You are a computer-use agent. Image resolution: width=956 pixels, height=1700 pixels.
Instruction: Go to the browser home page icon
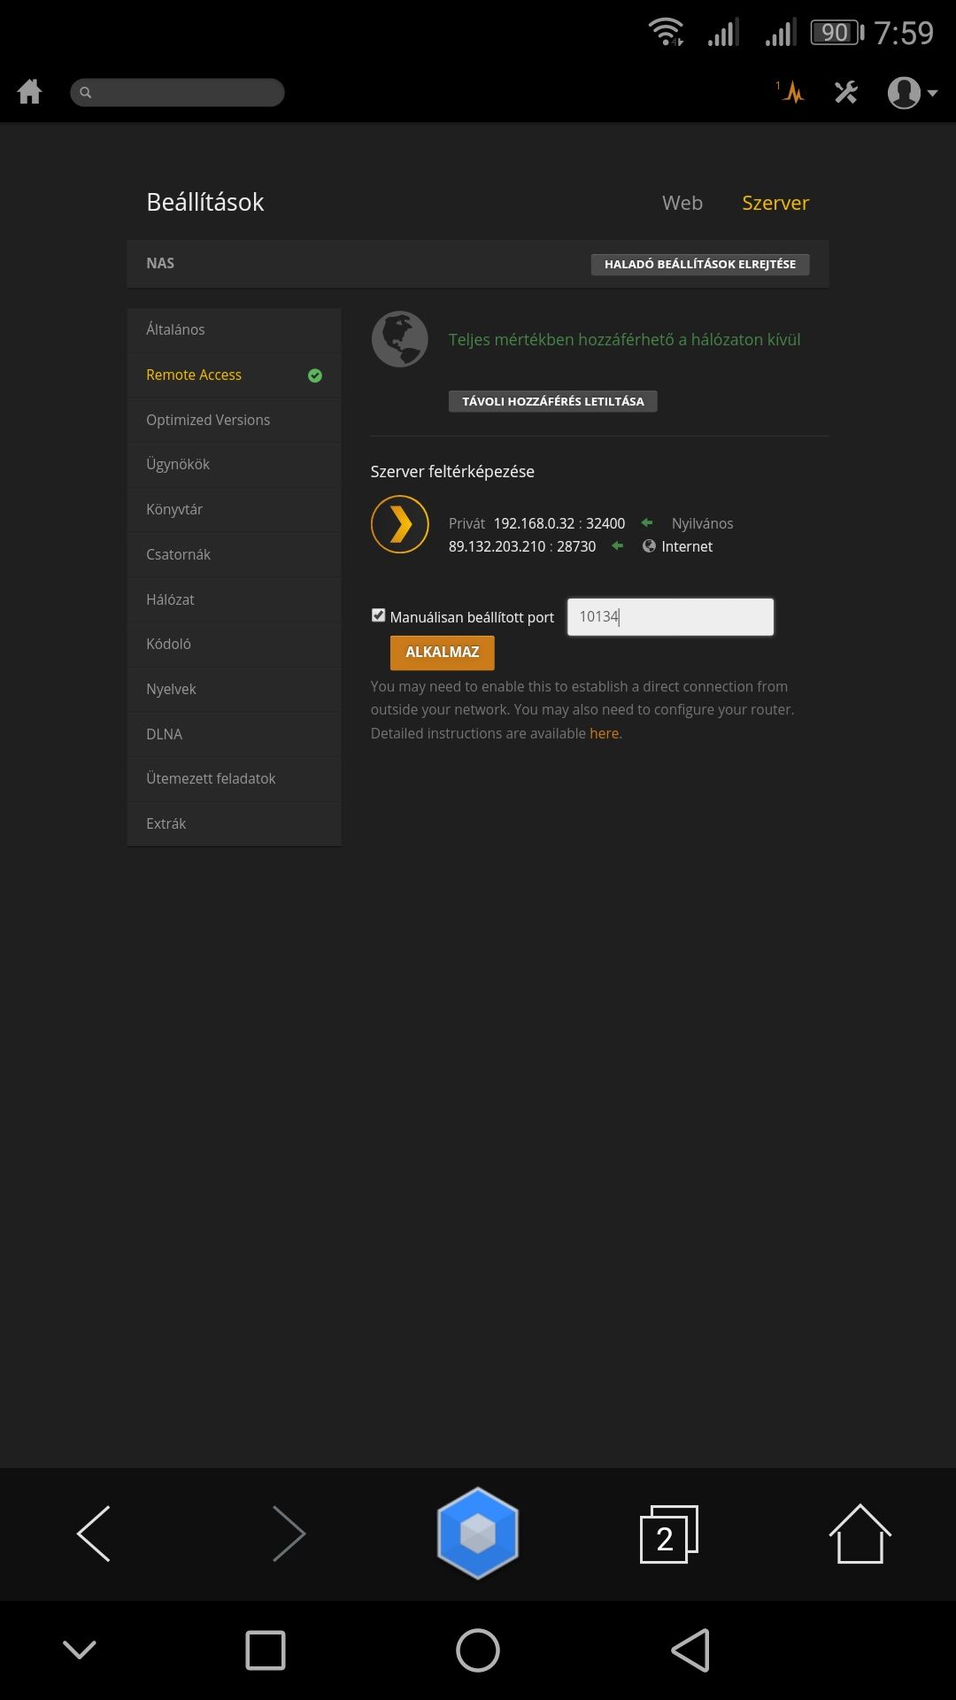(x=860, y=1534)
